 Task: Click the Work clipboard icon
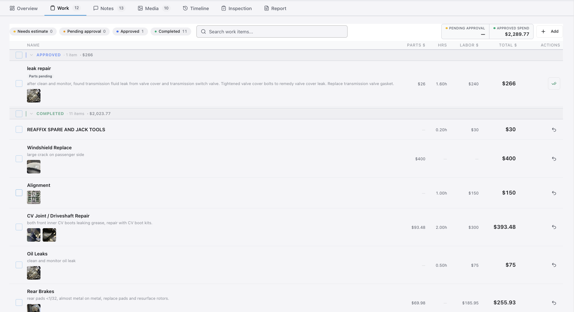(53, 8)
